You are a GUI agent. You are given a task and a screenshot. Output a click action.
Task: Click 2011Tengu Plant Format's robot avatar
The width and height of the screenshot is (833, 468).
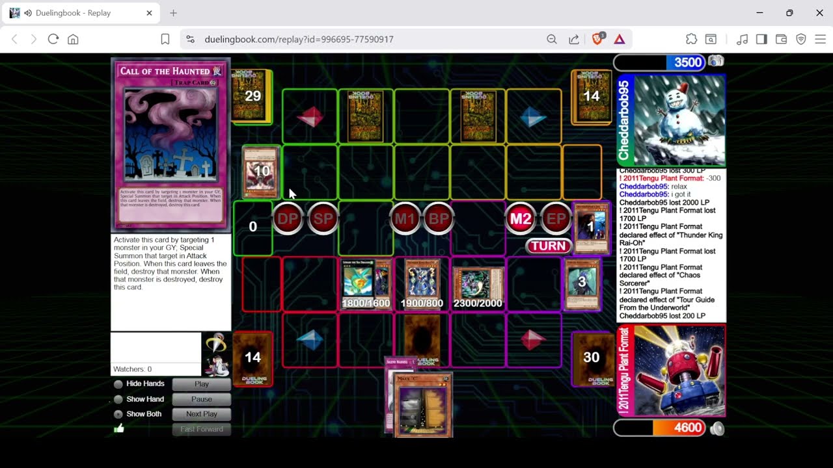(x=679, y=370)
